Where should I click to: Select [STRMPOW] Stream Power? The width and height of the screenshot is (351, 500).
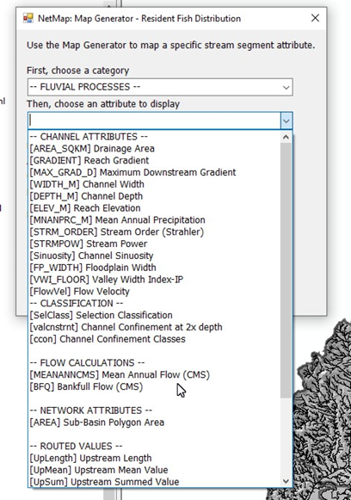[x=89, y=244]
